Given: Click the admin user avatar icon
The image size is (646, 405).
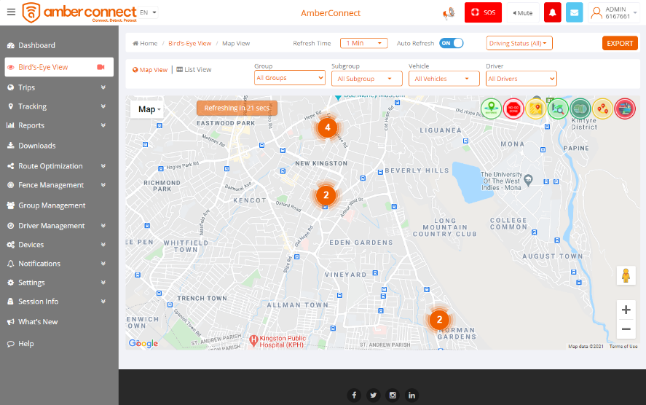Looking at the screenshot, I should [596, 13].
